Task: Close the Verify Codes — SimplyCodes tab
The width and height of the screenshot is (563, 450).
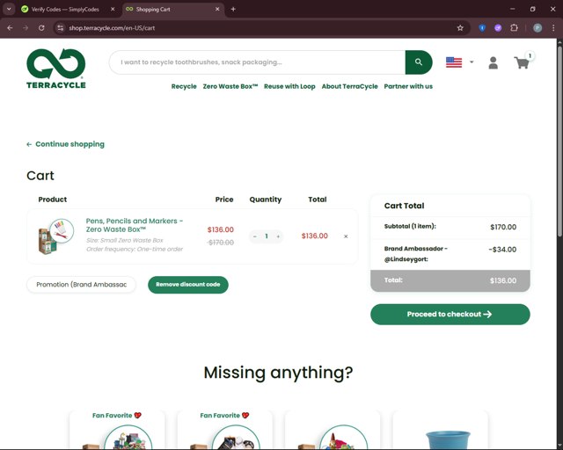Action: (113, 10)
